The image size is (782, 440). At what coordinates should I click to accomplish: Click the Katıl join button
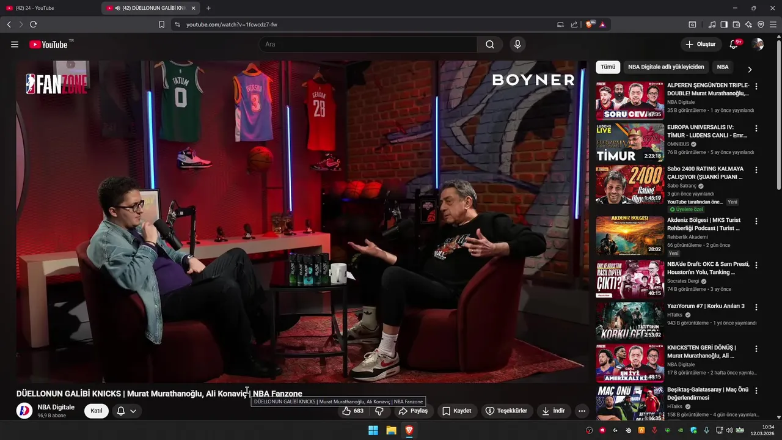(x=97, y=411)
